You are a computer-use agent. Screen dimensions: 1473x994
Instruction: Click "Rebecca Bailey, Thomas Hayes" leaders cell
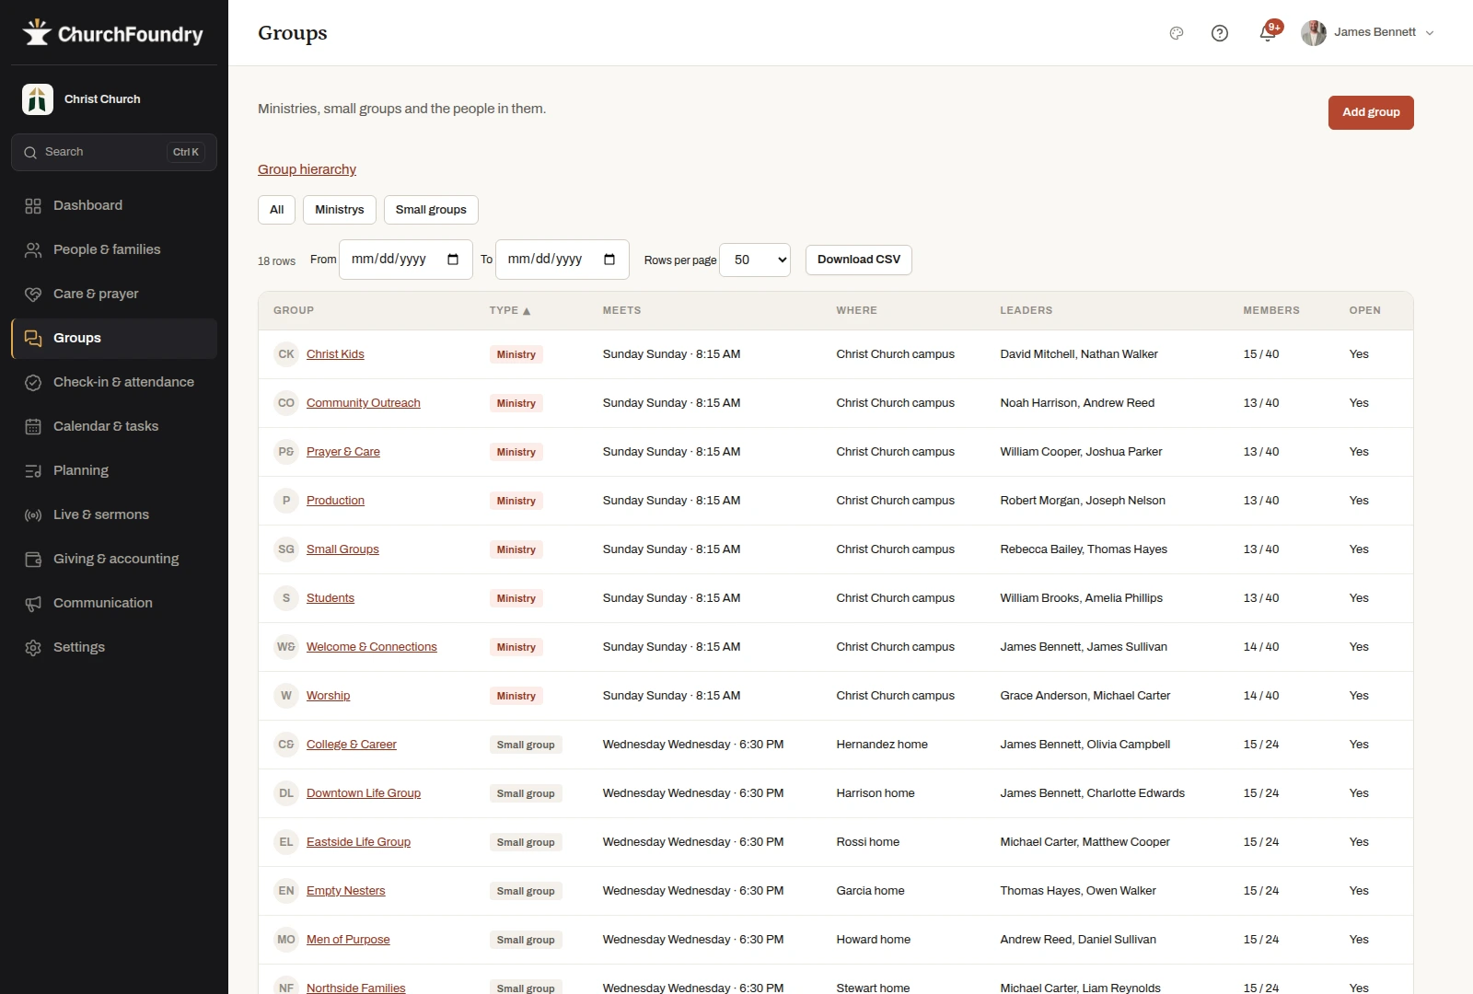click(x=1084, y=549)
